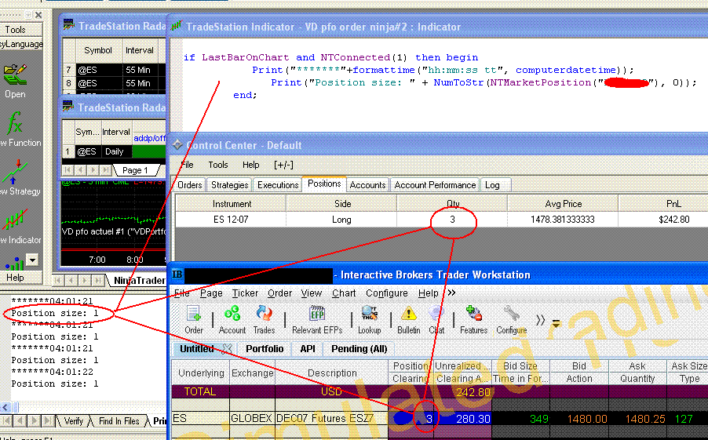Switch to the Executions tab in Control Center
Viewport: 708px width, 440px height.
[278, 185]
